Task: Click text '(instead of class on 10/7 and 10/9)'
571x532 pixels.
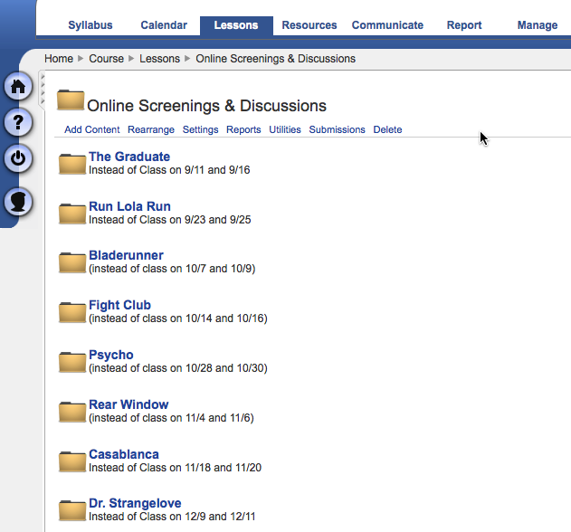Action: pyautogui.click(x=172, y=269)
